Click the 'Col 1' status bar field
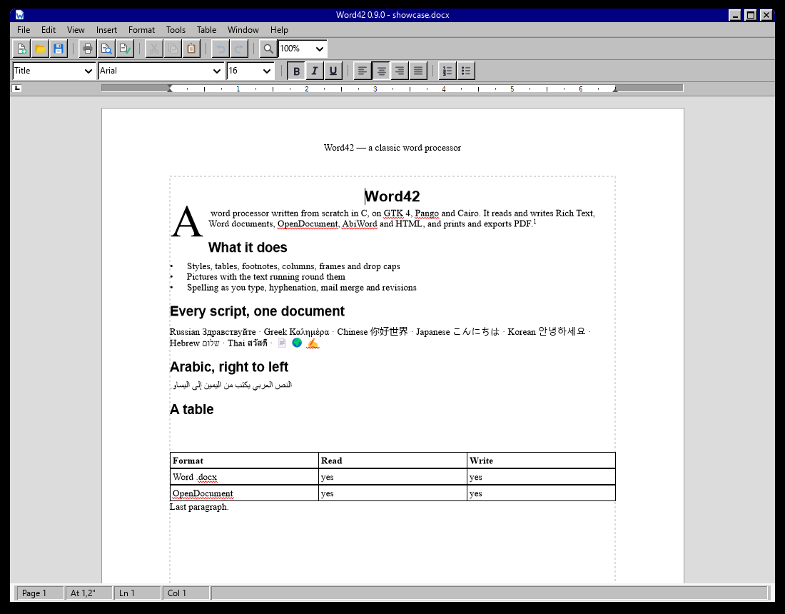Viewport: 785px width, 614px height. pos(186,593)
